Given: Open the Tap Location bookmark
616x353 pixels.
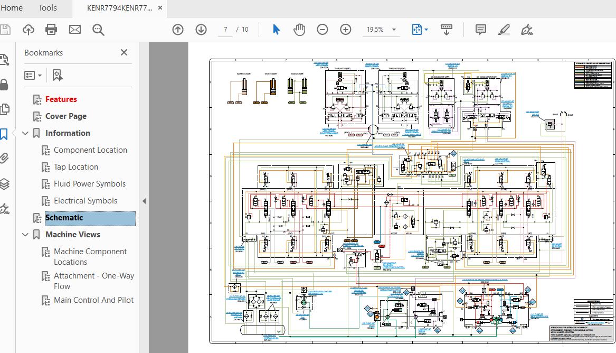Looking at the screenshot, I should click(76, 166).
